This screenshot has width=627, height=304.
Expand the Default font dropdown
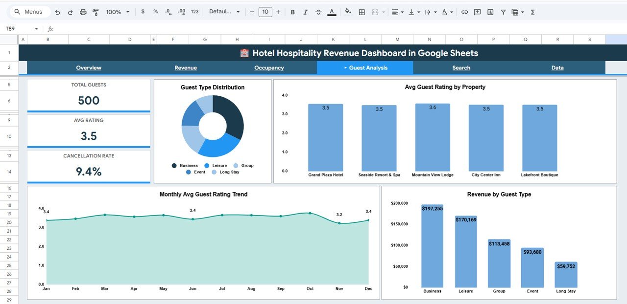click(x=224, y=12)
